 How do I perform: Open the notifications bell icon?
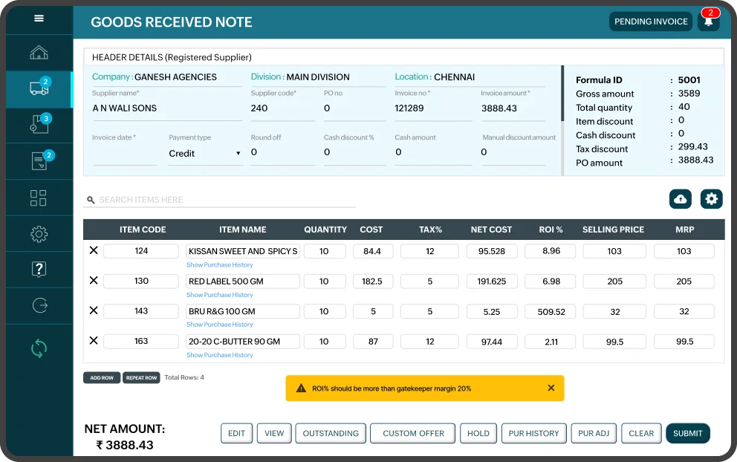click(x=708, y=22)
